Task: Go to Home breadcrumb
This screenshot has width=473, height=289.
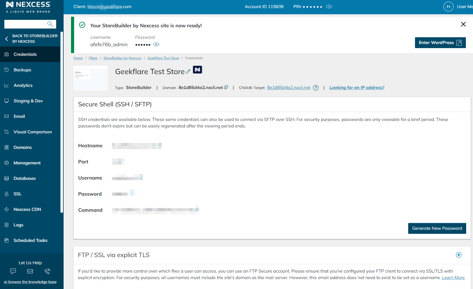Action: (x=78, y=58)
